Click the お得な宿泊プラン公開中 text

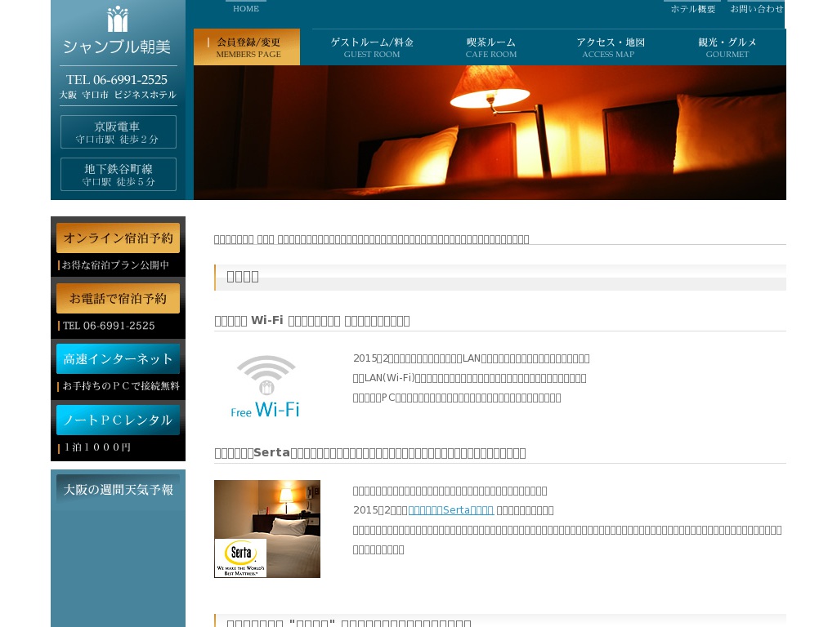(115, 265)
